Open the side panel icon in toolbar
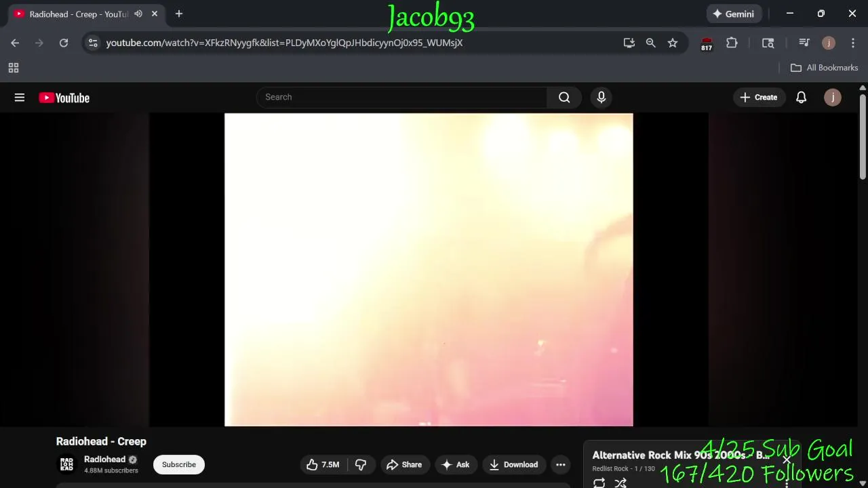 tap(768, 43)
